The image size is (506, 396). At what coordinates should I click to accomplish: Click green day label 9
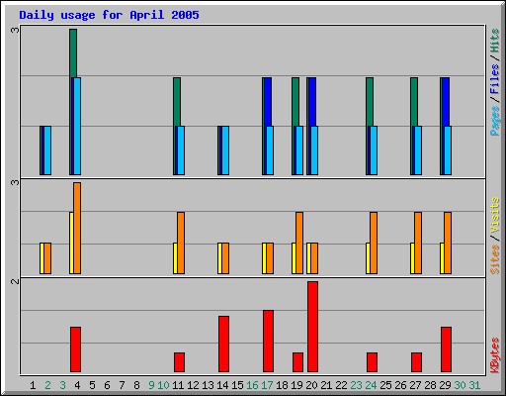tap(151, 385)
